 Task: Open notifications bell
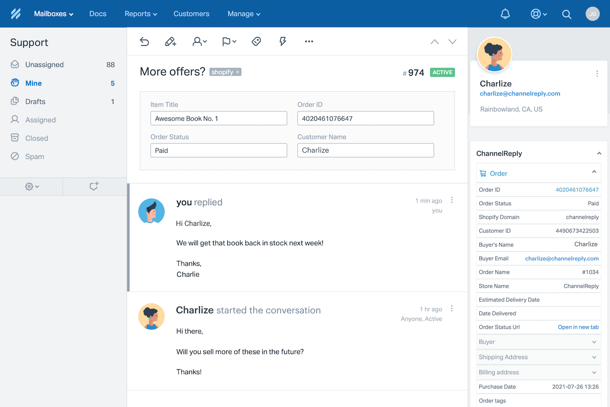tap(505, 14)
